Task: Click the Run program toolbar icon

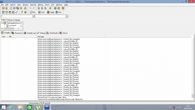Action: click(7, 12)
